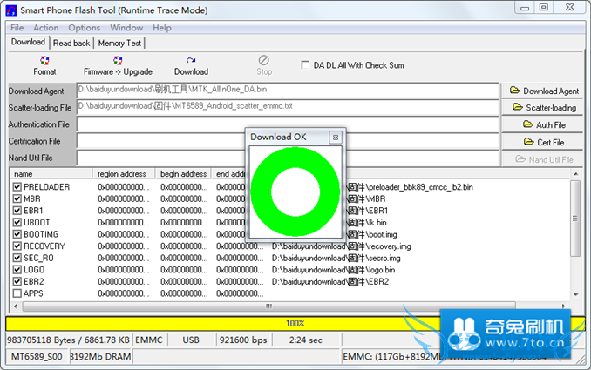Open the Auth File browser
This screenshot has height=370, width=591.
(544, 125)
